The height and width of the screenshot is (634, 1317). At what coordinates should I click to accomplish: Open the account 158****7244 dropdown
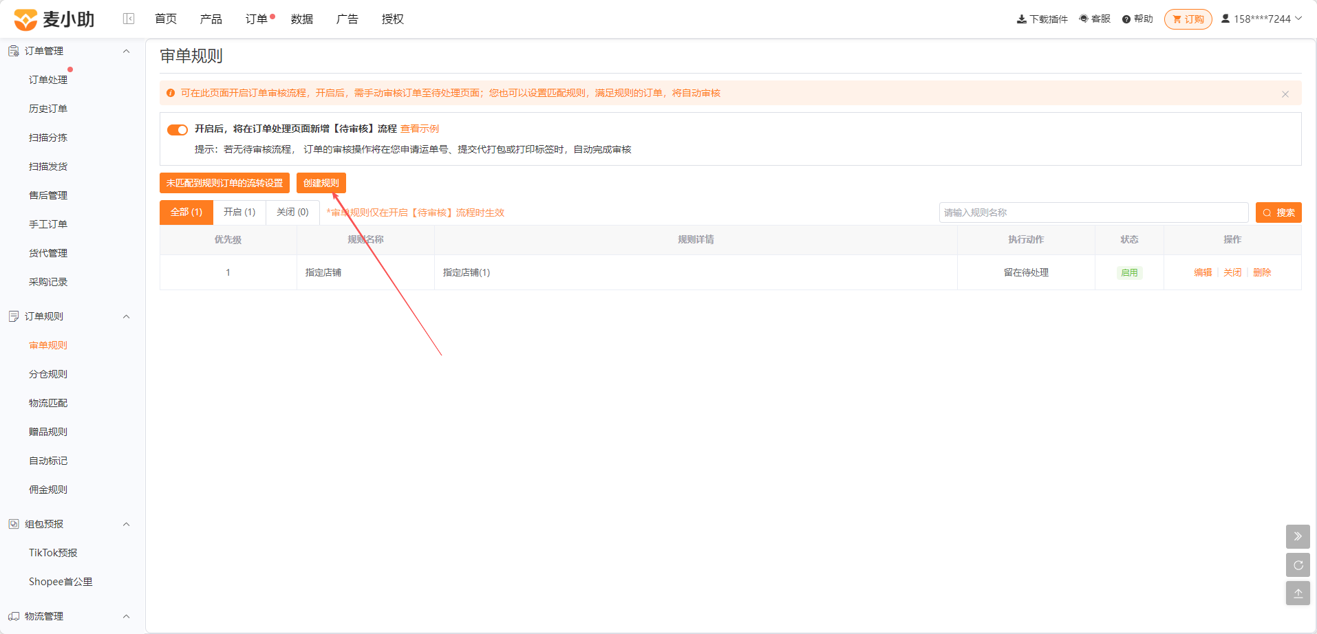[1261, 19]
